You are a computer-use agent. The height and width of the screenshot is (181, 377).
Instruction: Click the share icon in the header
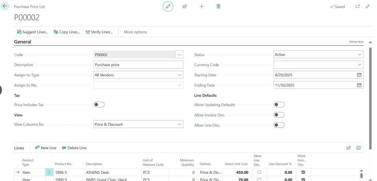coord(185,7)
